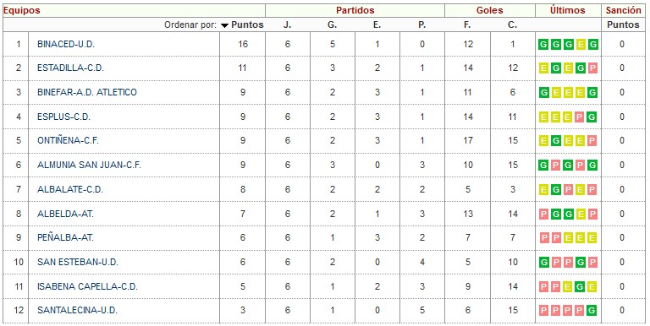Click the Puntos sort arrow icon
Viewport: 650px width, 326px height.
pyautogui.click(x=224, y=25)
